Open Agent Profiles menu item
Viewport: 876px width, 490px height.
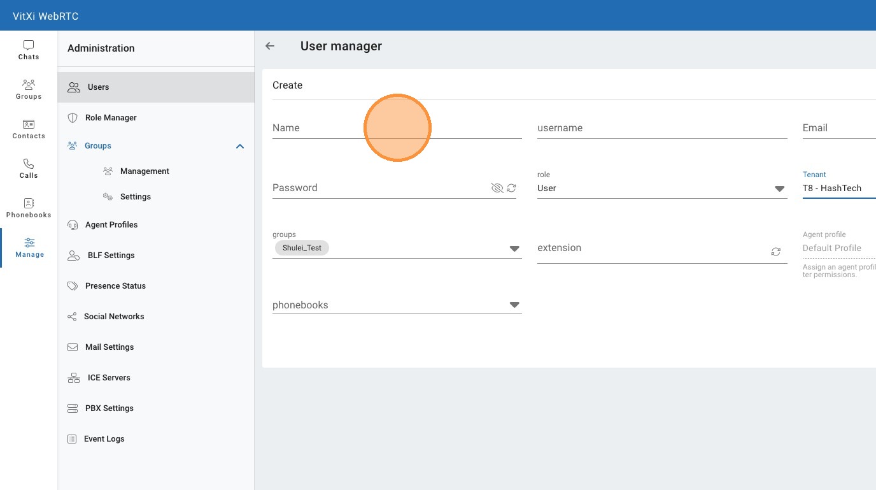pyautogui.click(x=111, y=225)
